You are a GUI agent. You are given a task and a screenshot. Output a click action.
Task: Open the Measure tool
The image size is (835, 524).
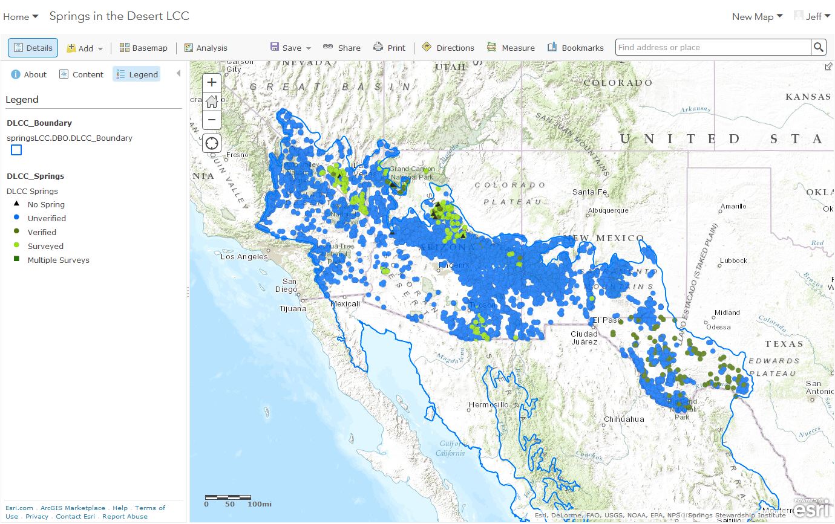click(x=511, y=48)
